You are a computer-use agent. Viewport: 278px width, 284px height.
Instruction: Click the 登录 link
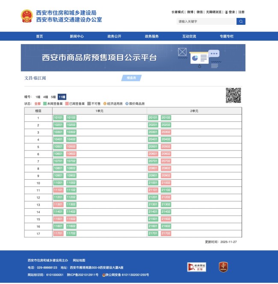[232, 12]
